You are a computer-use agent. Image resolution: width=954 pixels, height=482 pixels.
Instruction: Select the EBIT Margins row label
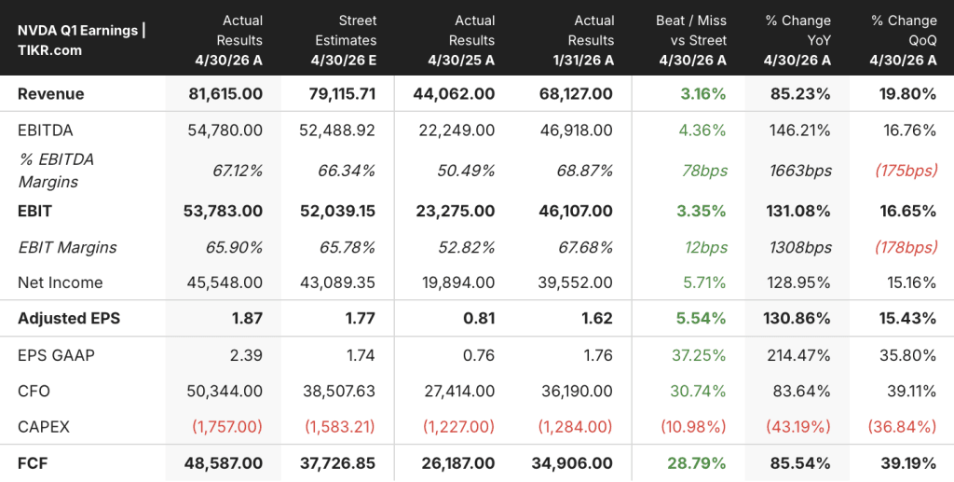click(x=67, y=248)
